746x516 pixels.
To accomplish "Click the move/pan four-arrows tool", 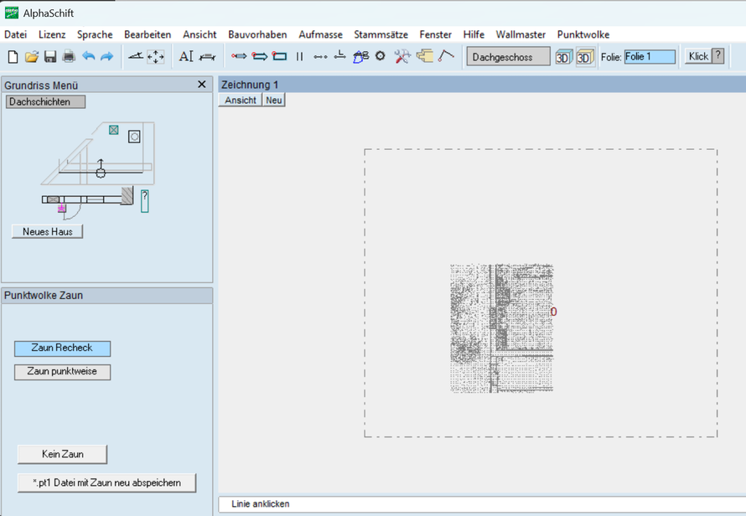I will point(156,57).
